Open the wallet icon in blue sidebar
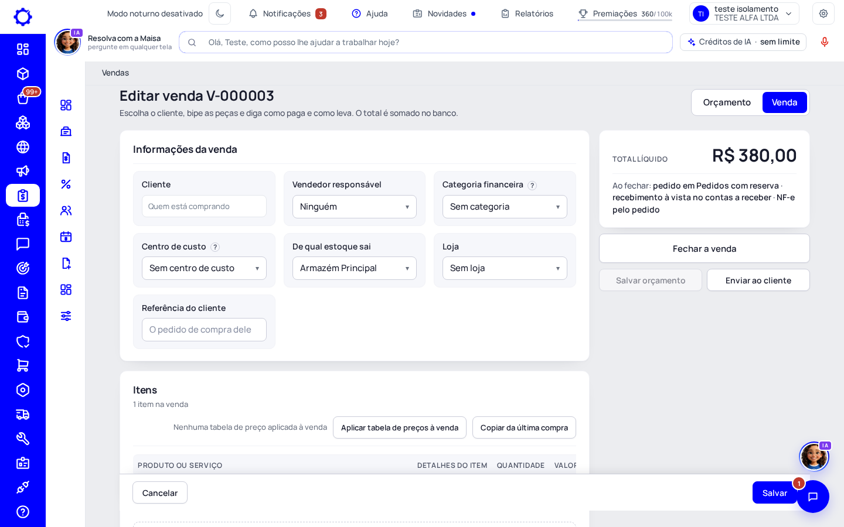Image resolution: width=844 pixels, height=527 pixels. coord(23,317)
